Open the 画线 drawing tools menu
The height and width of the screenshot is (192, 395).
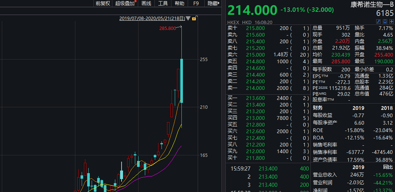146,3
